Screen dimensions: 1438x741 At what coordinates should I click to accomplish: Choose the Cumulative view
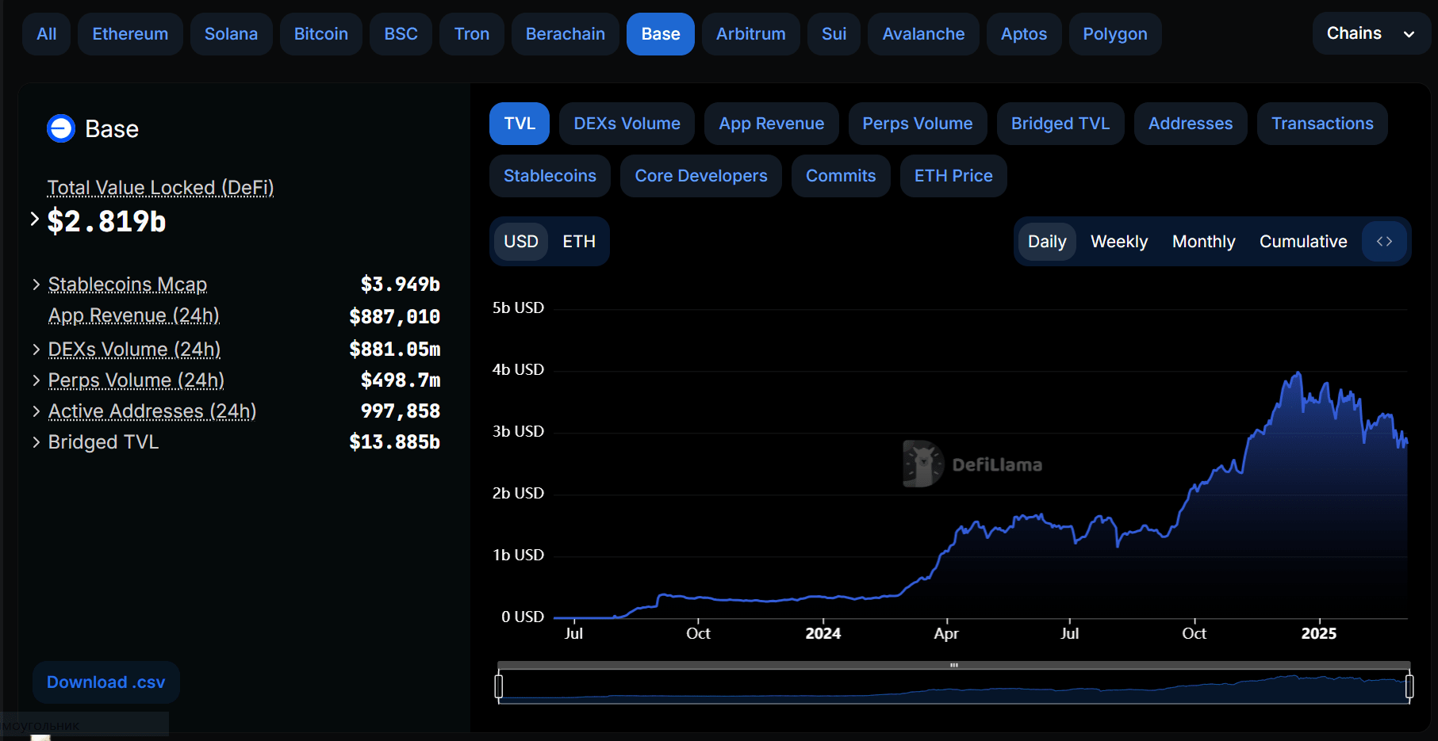(1303, 242)
